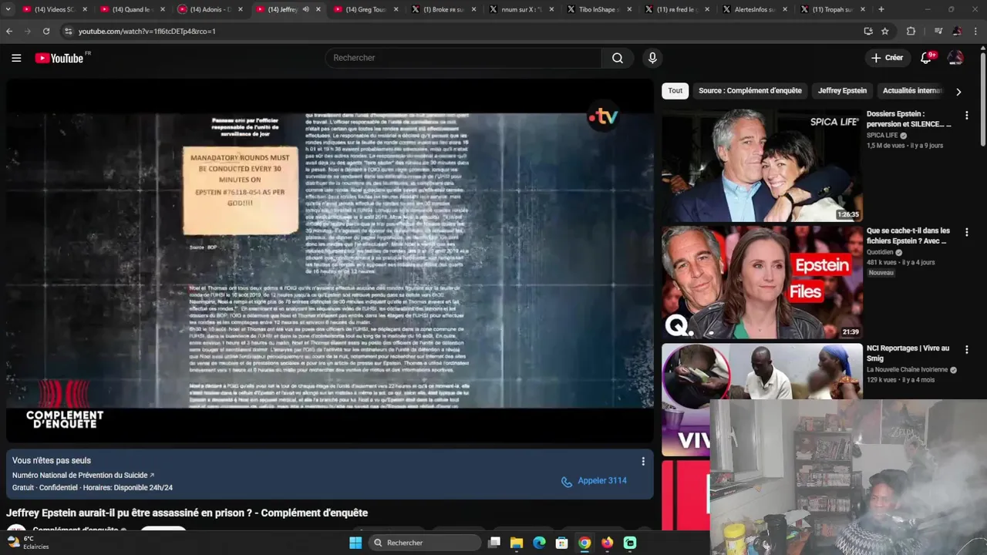Open Numéro National de Prévention du Suicide link
The width and height of the screenshot is (987, 555).
(83, 476)
